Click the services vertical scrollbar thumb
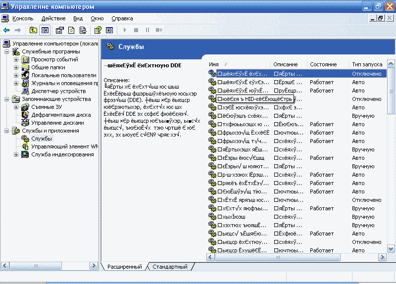This screenshot has height=284, width=396. [x=391, y=91]
